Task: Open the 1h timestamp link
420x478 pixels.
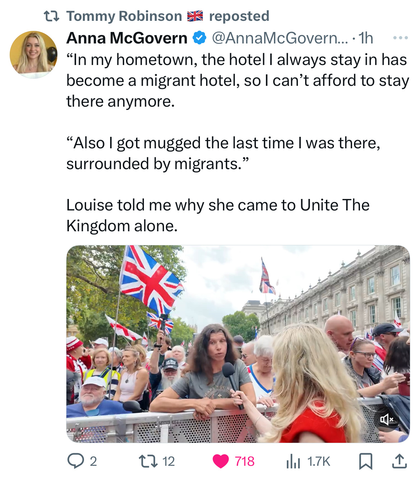Action: point(366,38)
